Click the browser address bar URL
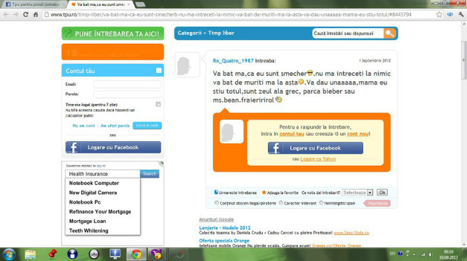The height and width of the screenshot is (261, 467). click(231, 15)
